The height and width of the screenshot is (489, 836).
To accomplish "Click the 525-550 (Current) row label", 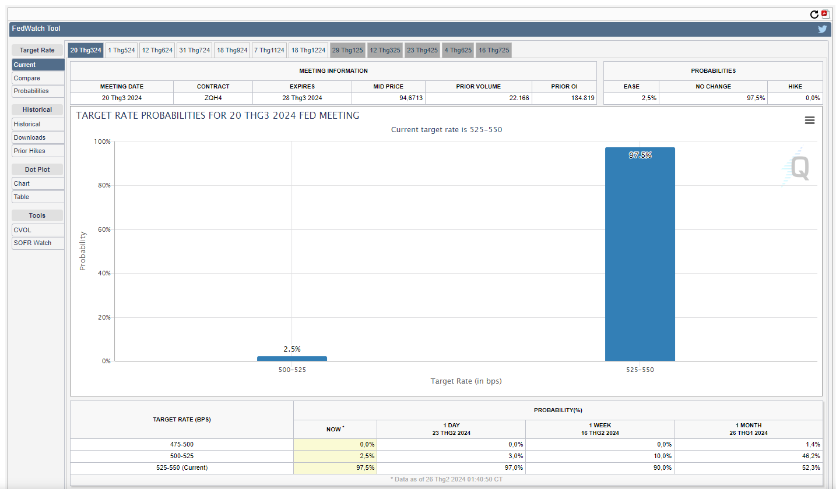I will click(x=182, y=467).
